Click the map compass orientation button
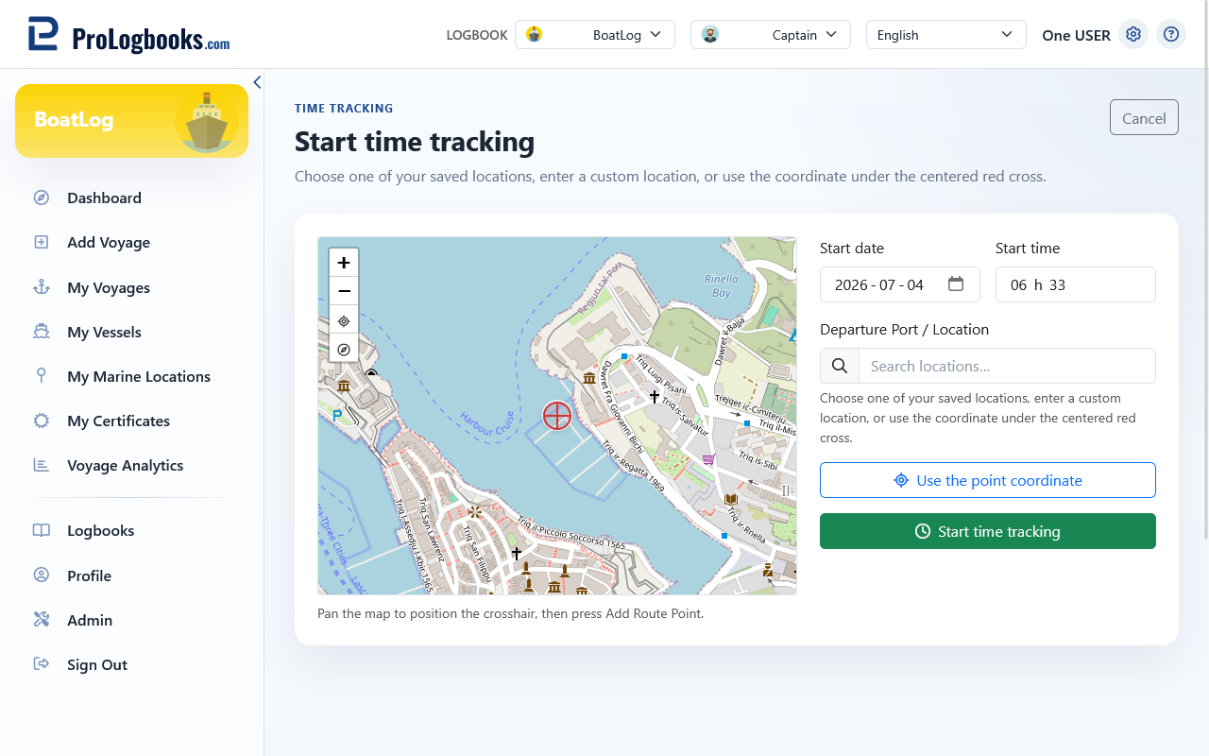 pyautogui.click(x=344, y=349)
